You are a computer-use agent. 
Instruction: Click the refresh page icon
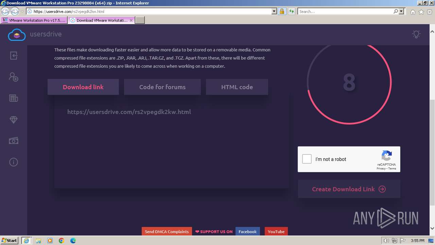[x=291, y=11]
